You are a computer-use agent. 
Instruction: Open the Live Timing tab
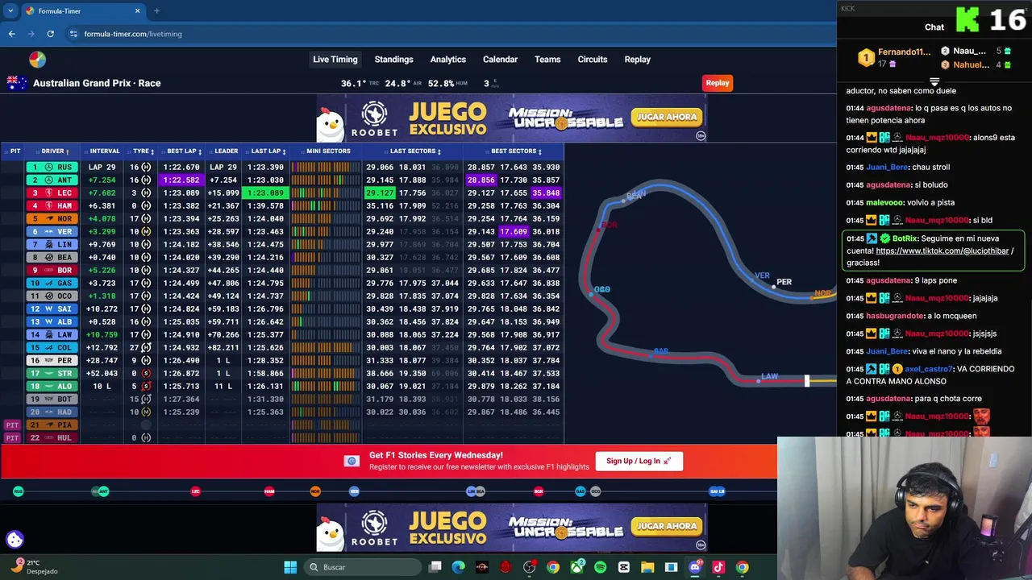[x=335, y=59]
